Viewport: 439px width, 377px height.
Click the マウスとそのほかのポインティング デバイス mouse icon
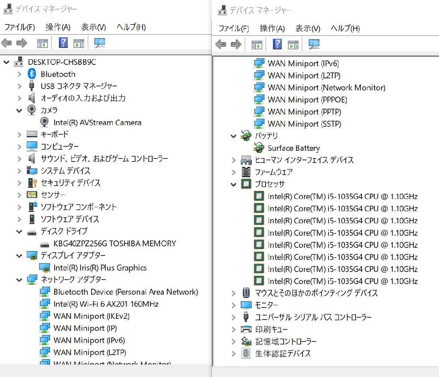click(x=246, y=293)
